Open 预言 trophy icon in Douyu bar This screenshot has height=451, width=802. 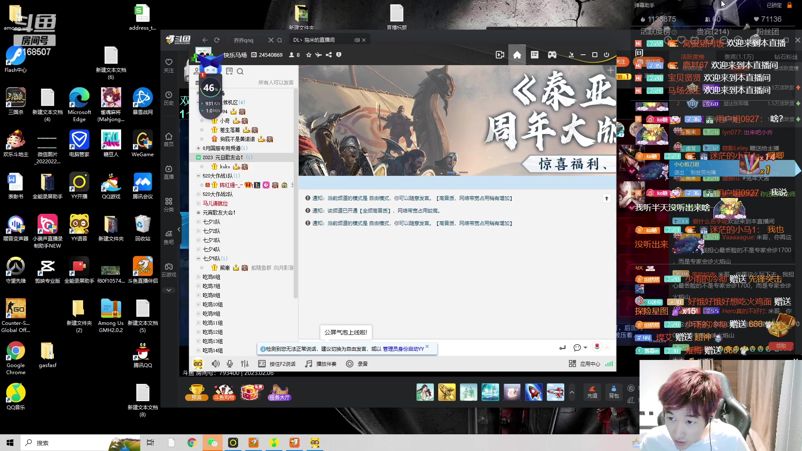click(x=197, y=392)
